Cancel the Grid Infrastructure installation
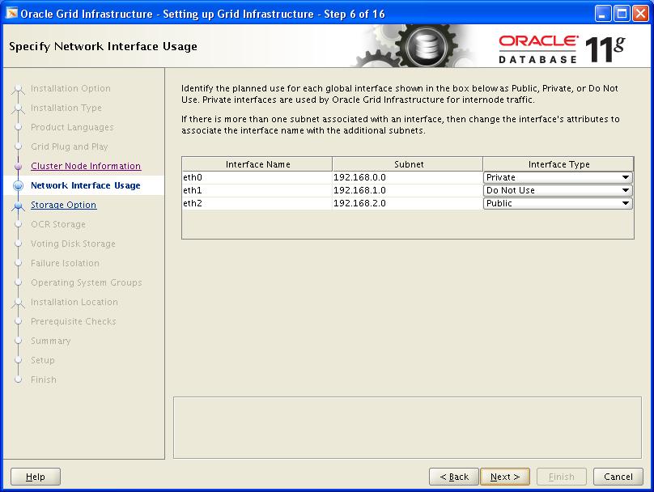654x492 pixels. pos(618,477)
